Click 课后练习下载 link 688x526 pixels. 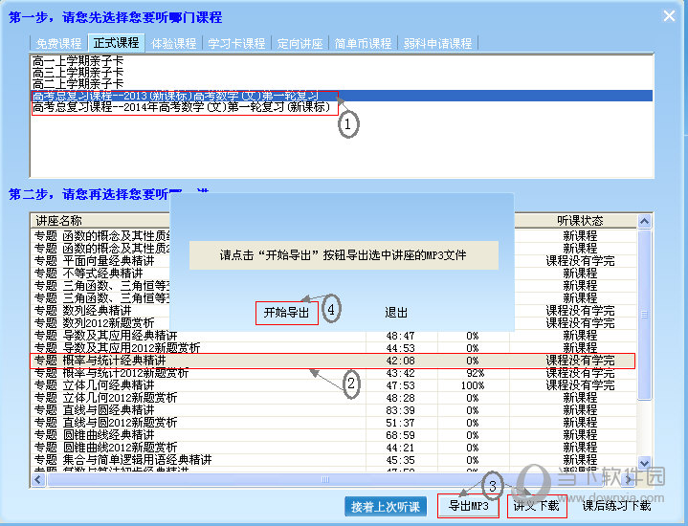pos(616,506)
